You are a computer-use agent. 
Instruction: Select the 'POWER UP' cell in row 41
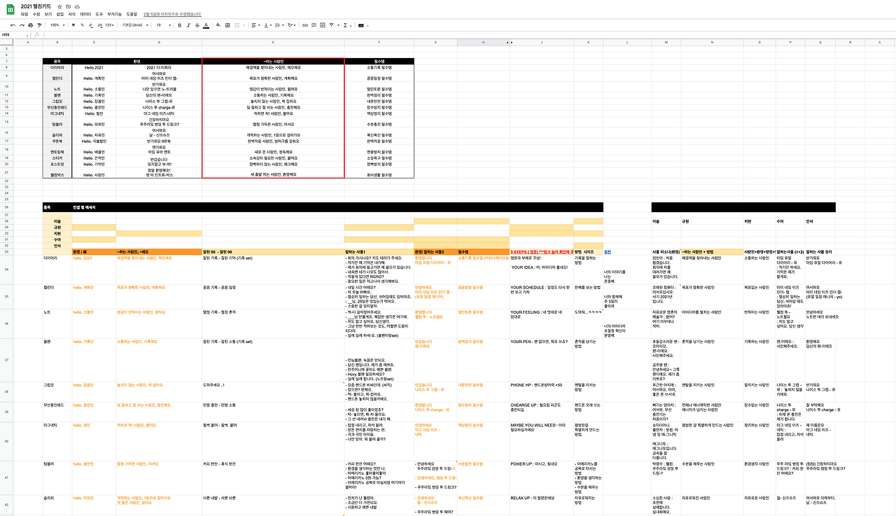(x=541, y=477)
